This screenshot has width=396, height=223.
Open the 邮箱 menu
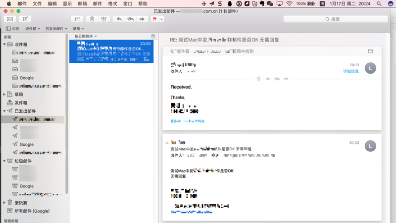[82, 3]
